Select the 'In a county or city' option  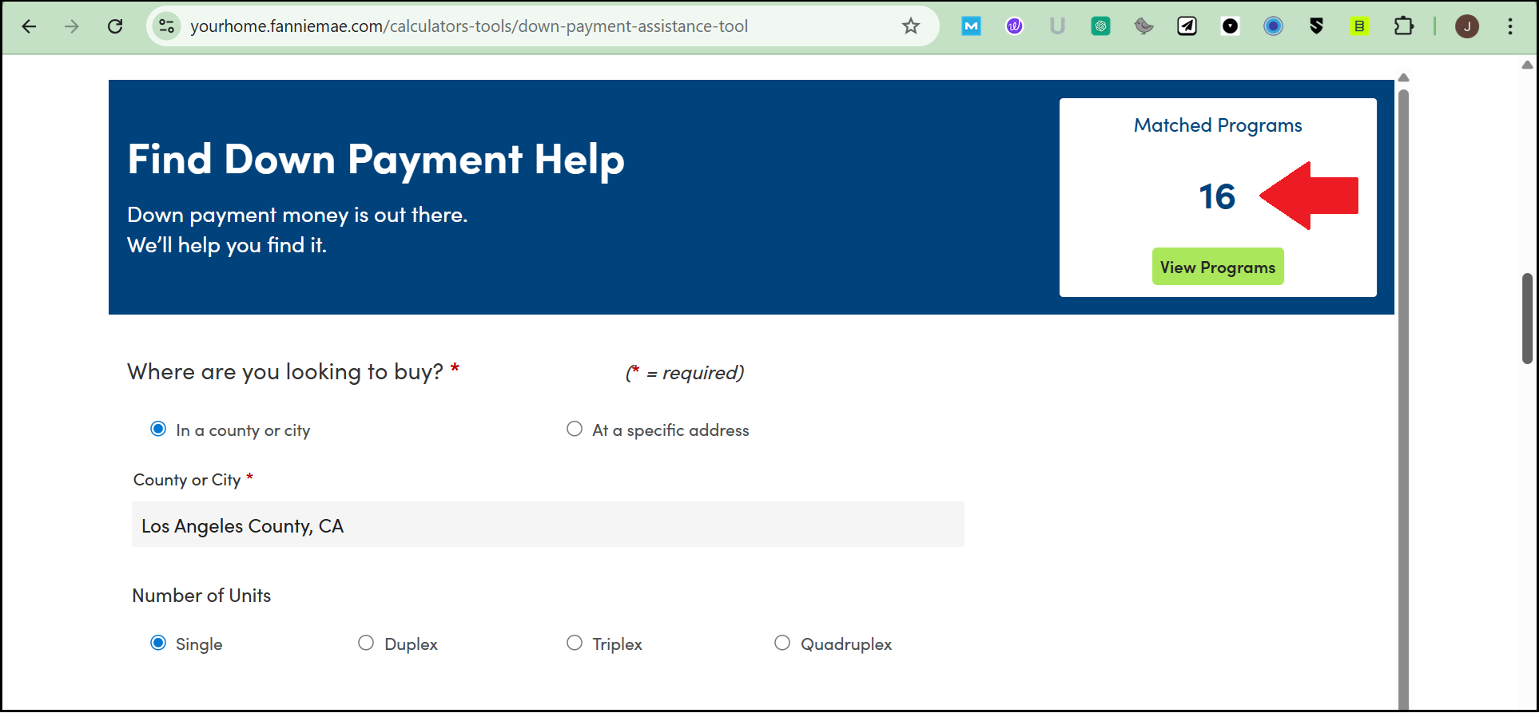[158, 430]
